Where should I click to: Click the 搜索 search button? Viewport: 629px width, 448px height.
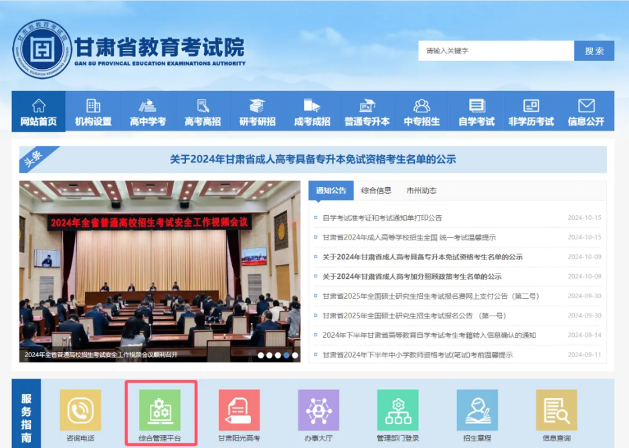pos(594,51)
